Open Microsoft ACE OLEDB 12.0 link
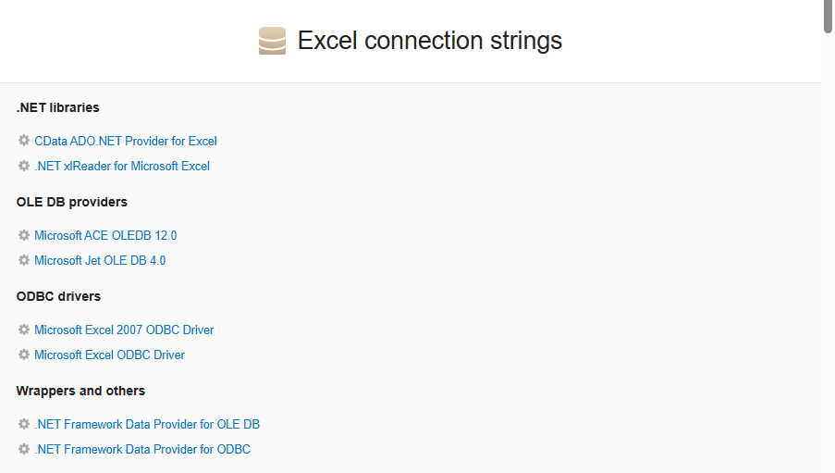Screen dimensions: 835x473 105,235
